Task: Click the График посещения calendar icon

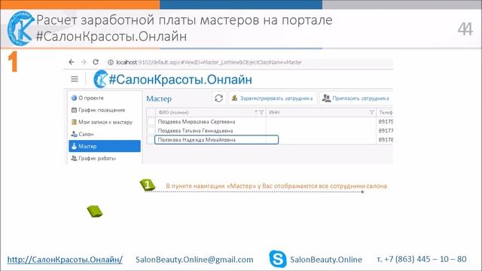Action: pyautogui.click(x=74, y=110)
